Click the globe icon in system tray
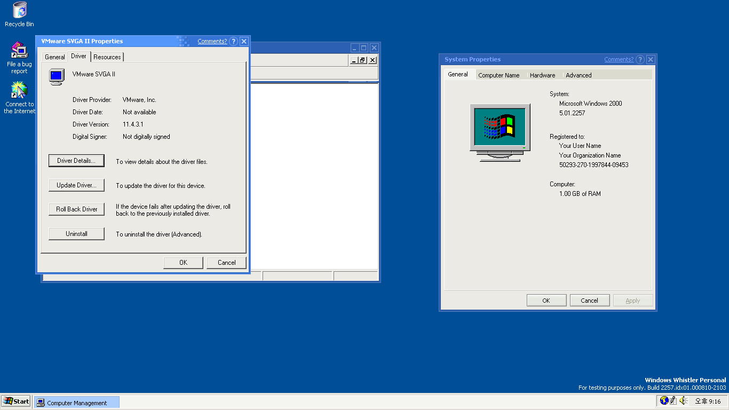The width and height of the screenshot is (729, 410). pos(664,400)
